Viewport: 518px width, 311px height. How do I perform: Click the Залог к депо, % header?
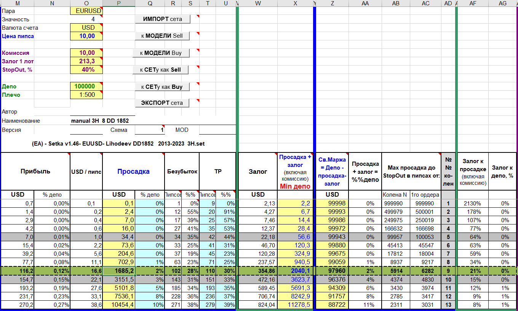[503, 172]
